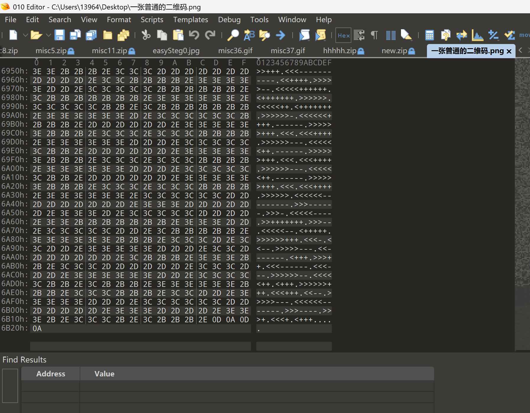This screenshot has height=413, width=530.
Task: Click the Hex Operations plus-minus icon
Action: click(x=493, y=35)
